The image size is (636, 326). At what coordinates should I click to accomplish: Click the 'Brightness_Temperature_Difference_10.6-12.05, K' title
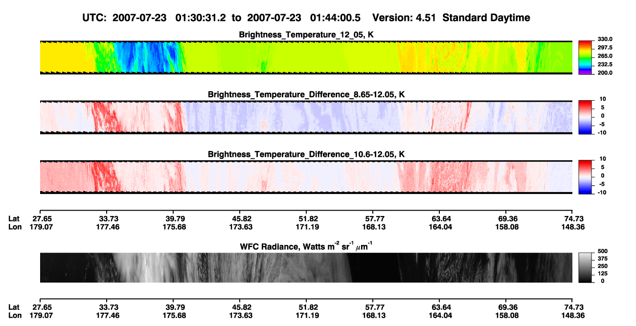click(306, 154)
